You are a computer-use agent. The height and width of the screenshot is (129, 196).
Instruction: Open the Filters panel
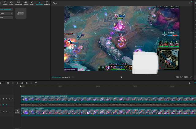coord(32,3)
